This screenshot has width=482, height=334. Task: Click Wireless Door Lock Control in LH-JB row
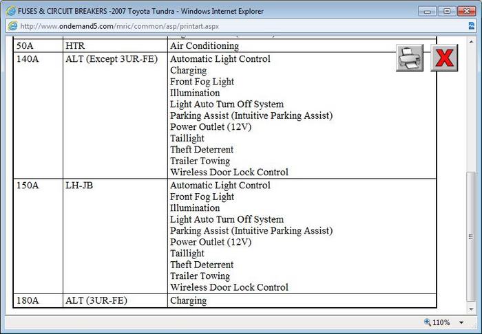coord(229,287)
